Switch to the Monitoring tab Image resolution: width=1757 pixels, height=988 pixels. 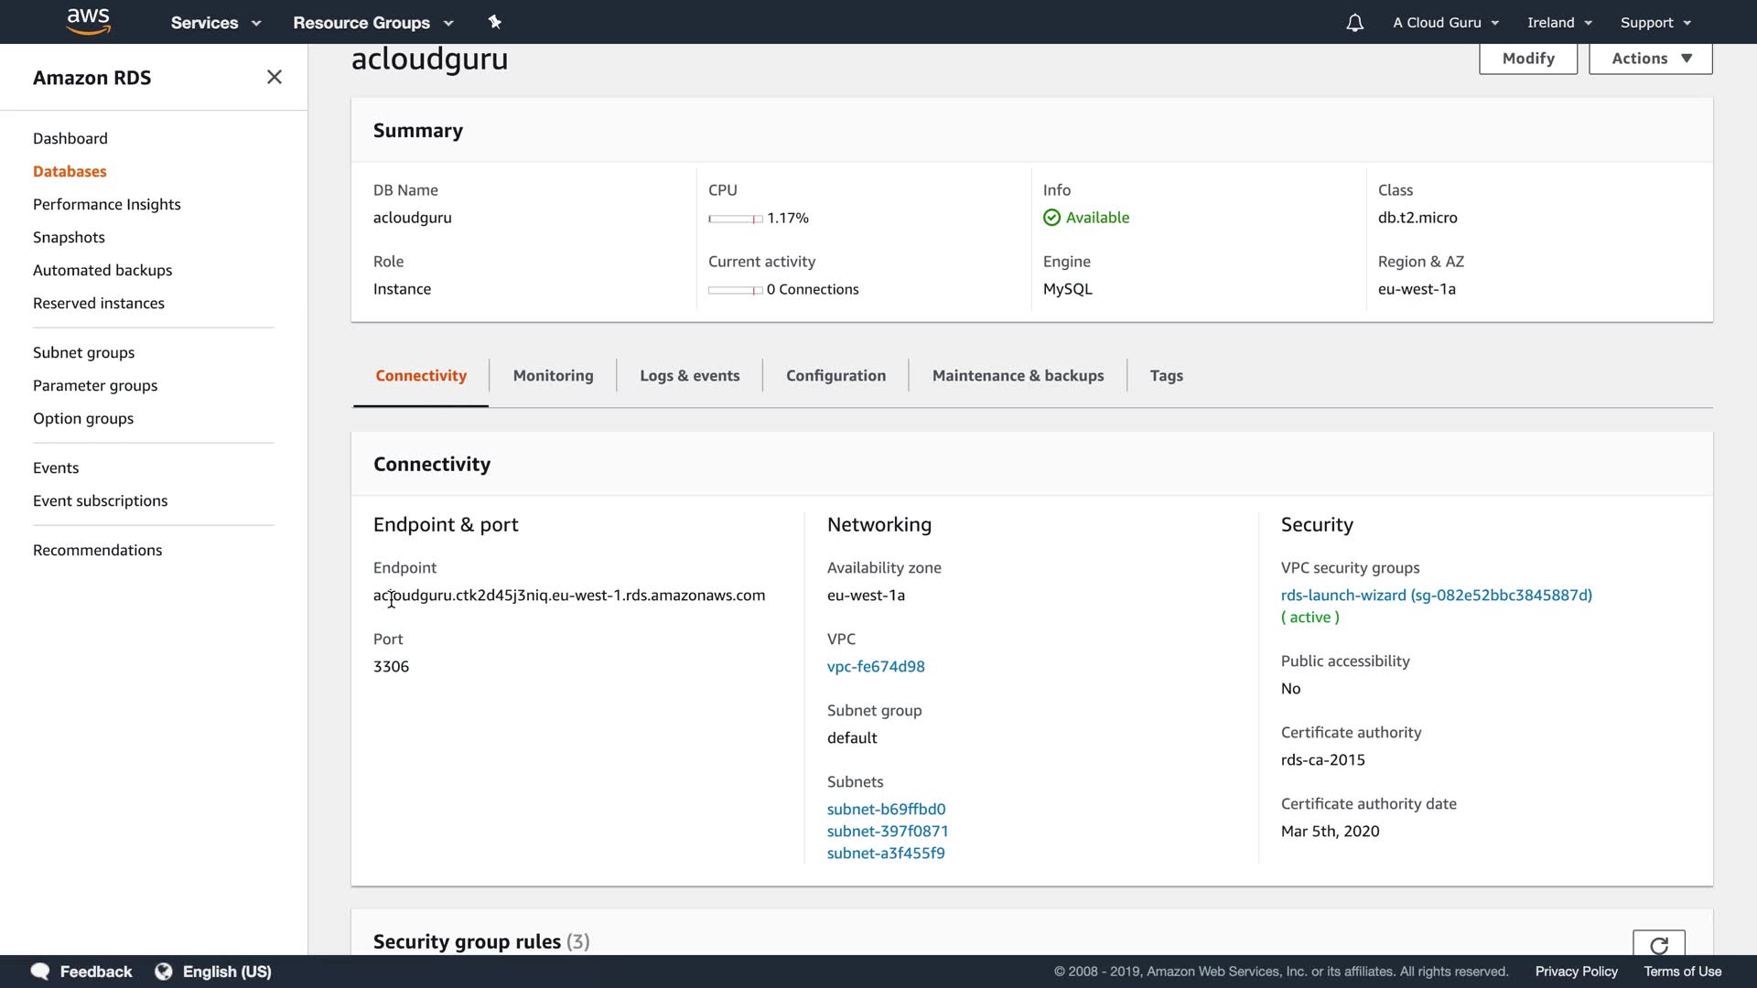click(x=553, y=376)
